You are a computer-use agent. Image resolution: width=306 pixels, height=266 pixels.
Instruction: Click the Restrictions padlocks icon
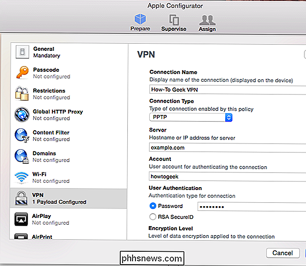coord(22,94)
